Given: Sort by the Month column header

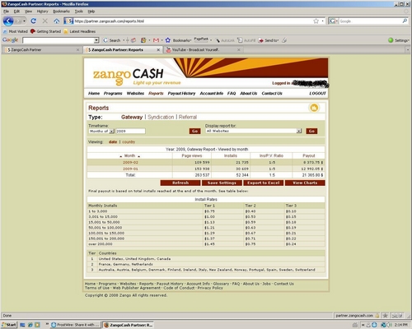Looking at the screenshot, I should 129,155.
